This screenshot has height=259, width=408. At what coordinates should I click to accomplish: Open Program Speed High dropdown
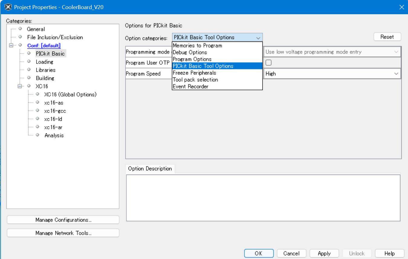(332, 74)
